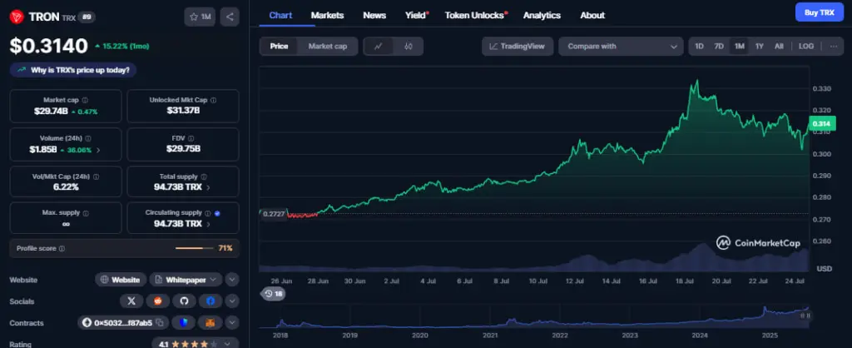The image size is (852, 348).
Task: Open the Reddit social link
Action: click(157, 301)
